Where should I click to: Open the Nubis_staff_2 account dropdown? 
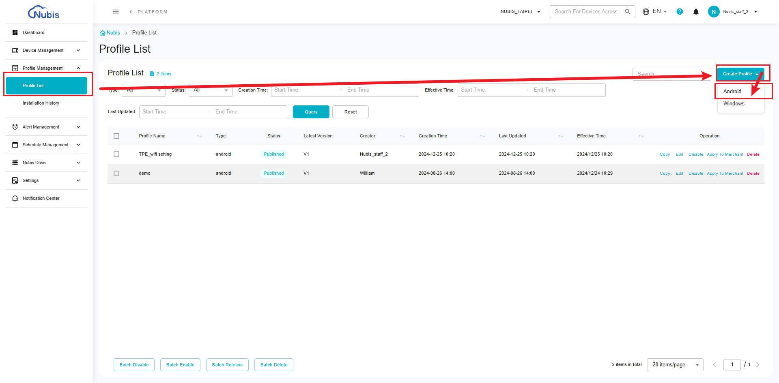click(740, 12)
